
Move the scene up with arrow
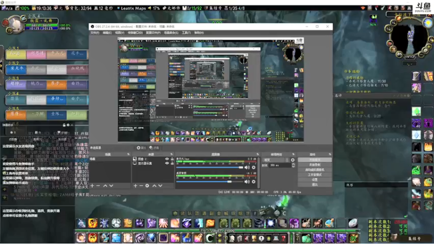(105, 185)
